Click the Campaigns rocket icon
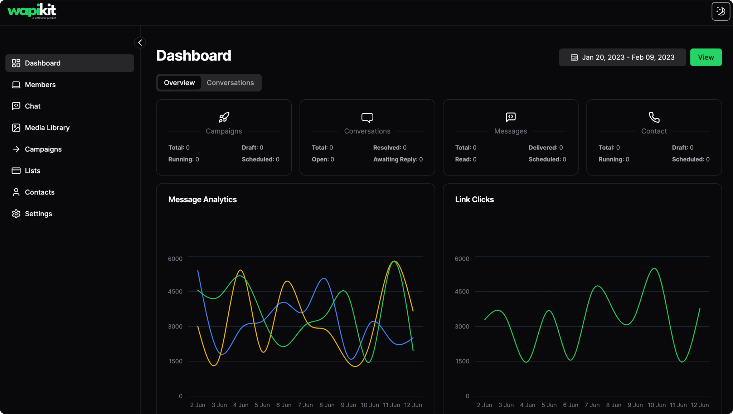 click(x=224, y=117)
